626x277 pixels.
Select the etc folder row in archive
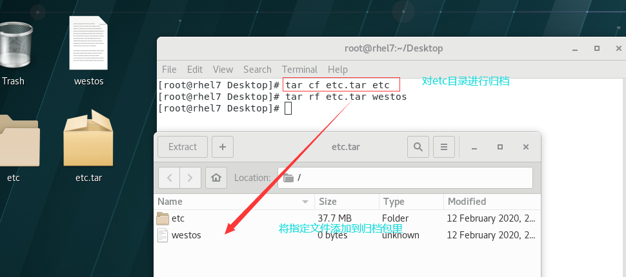click(347, 218)
